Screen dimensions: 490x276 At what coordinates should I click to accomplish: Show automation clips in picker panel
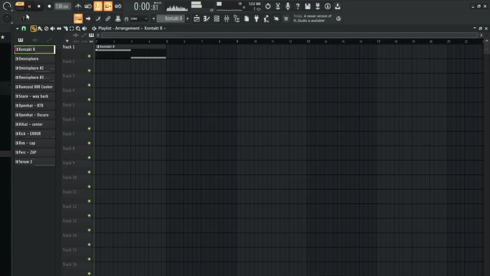point(49,40)
